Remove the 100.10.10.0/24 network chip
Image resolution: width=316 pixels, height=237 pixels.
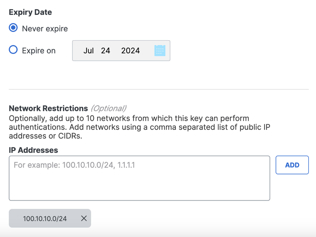click(84, 218)
